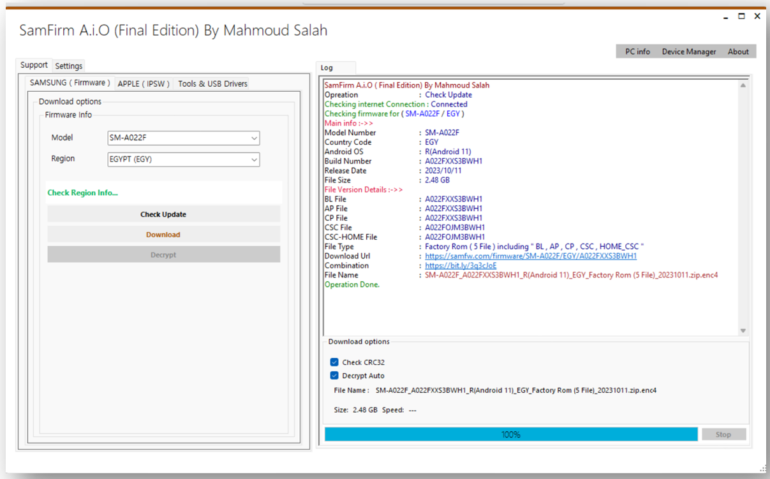Click the File Type Factory Rom value

tap(535, 247)
